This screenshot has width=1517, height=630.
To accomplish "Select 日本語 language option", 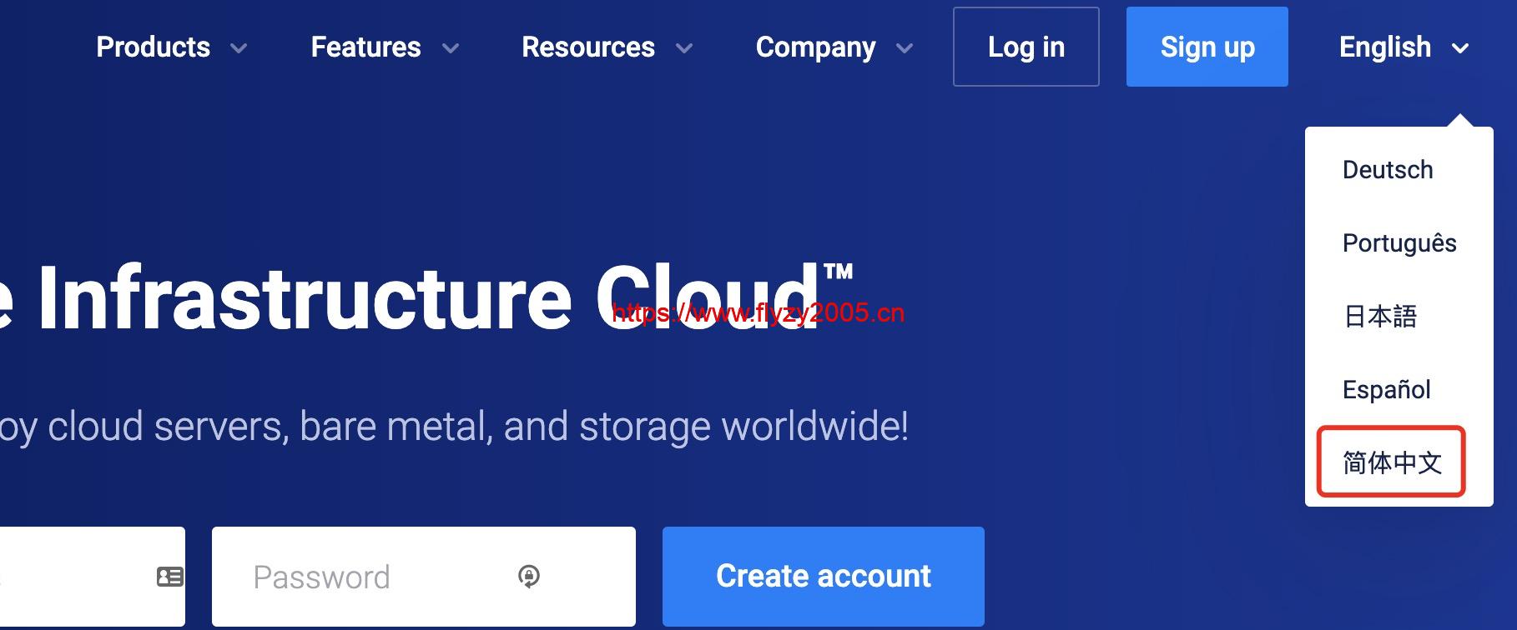I will [1380, 317].
